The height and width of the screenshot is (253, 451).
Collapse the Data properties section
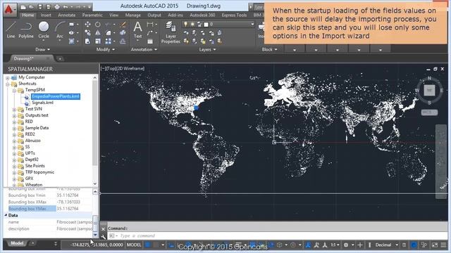(x=6, y=215)
